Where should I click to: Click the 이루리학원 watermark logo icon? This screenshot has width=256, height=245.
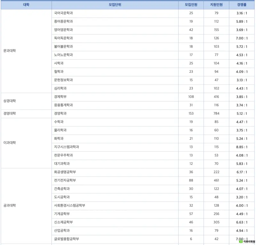pyautogui.click(x=241, y=241)
